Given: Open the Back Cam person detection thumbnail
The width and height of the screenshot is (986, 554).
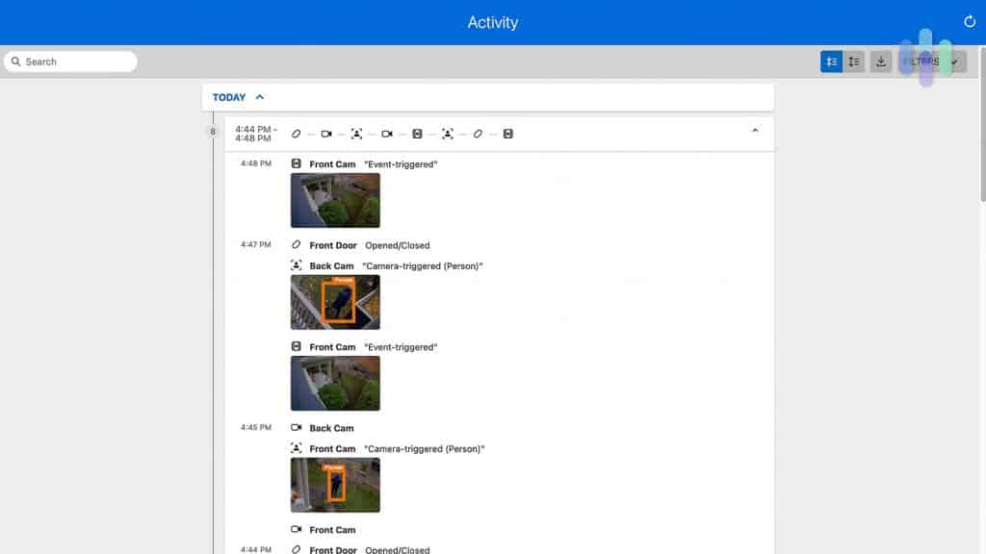Looking at the screenshot, I should 335,302.
